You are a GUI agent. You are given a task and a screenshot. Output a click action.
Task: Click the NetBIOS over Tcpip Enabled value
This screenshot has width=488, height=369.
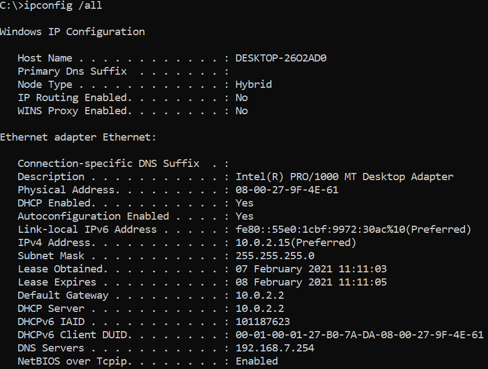(x=257, y=361)
